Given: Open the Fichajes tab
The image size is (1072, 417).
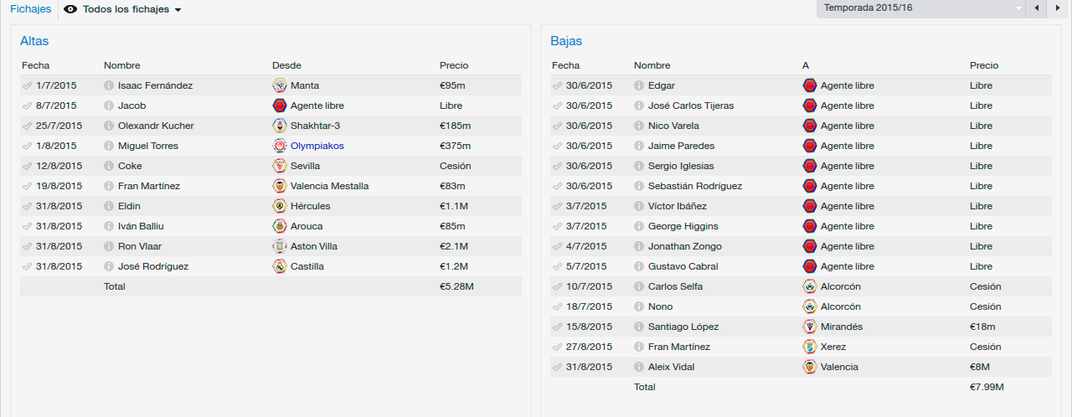Looking at the screenshot, I should point(30,9).
